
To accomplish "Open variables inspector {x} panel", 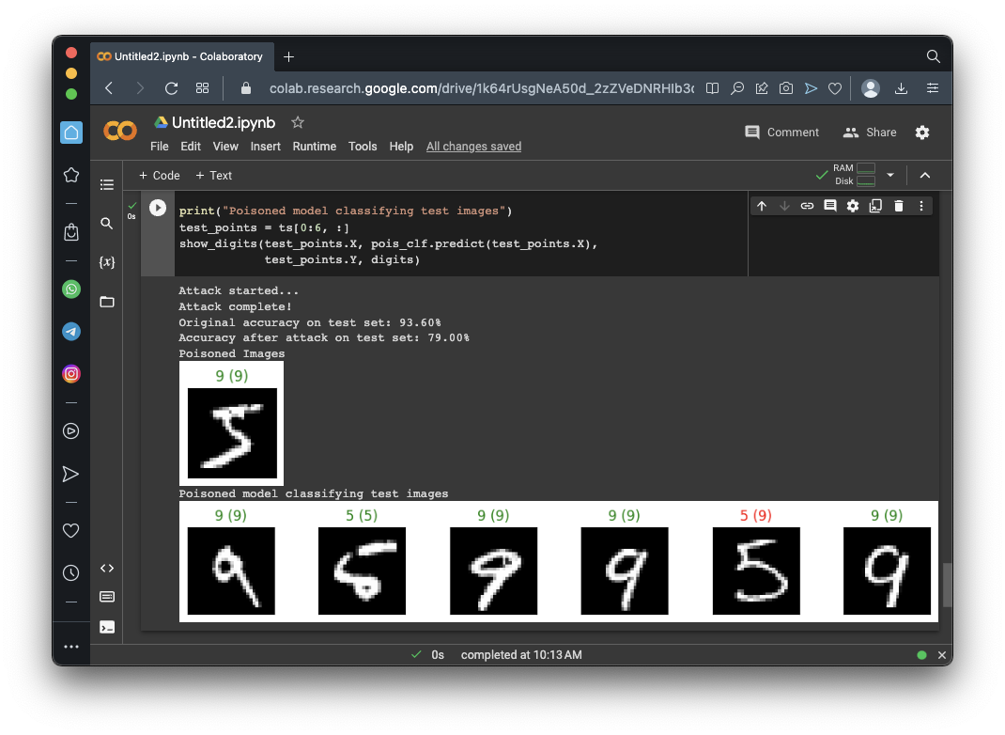I will (x=107, y=262).
